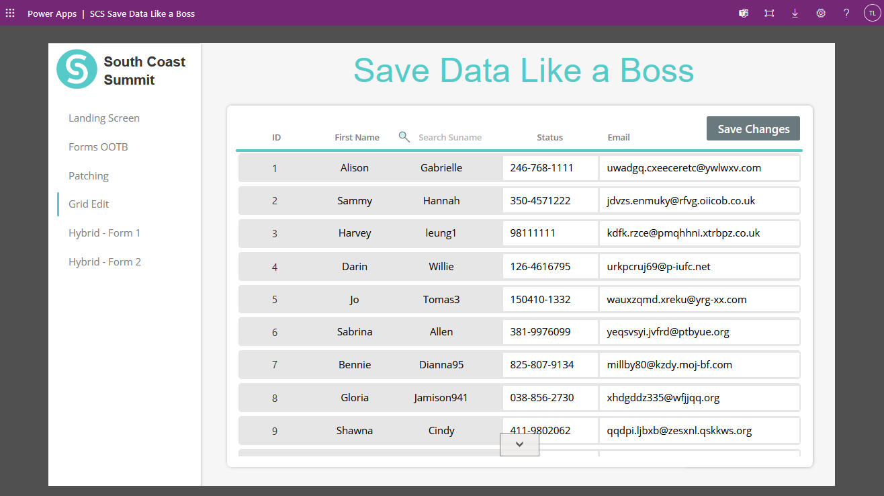
Task: Go to Landing Screen page
Action: click(x=104, y=118)
